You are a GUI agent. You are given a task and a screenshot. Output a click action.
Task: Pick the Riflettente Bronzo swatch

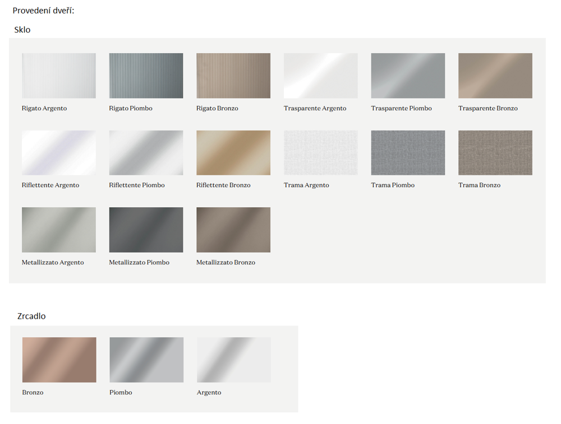(x=233, y=153)
